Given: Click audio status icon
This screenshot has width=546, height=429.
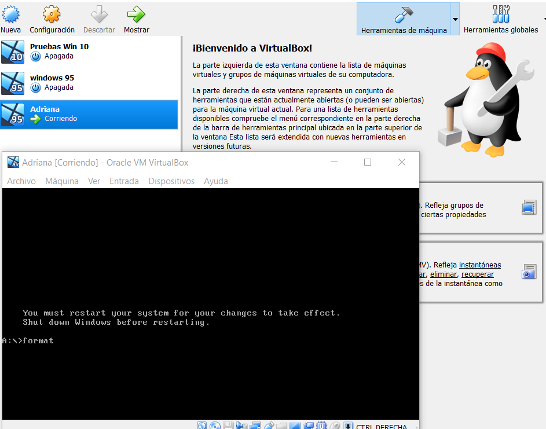Looking at the screenshot, I should [241, 425].
